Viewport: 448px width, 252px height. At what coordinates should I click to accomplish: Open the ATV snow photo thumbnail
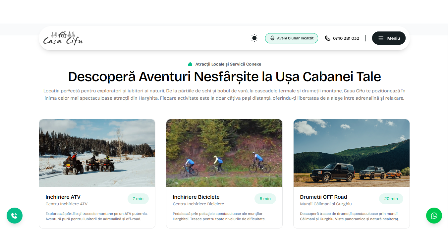[x=97, y=153]
